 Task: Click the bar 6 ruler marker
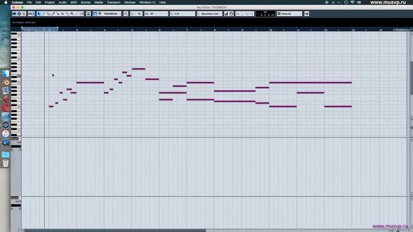tap(159, 30)
